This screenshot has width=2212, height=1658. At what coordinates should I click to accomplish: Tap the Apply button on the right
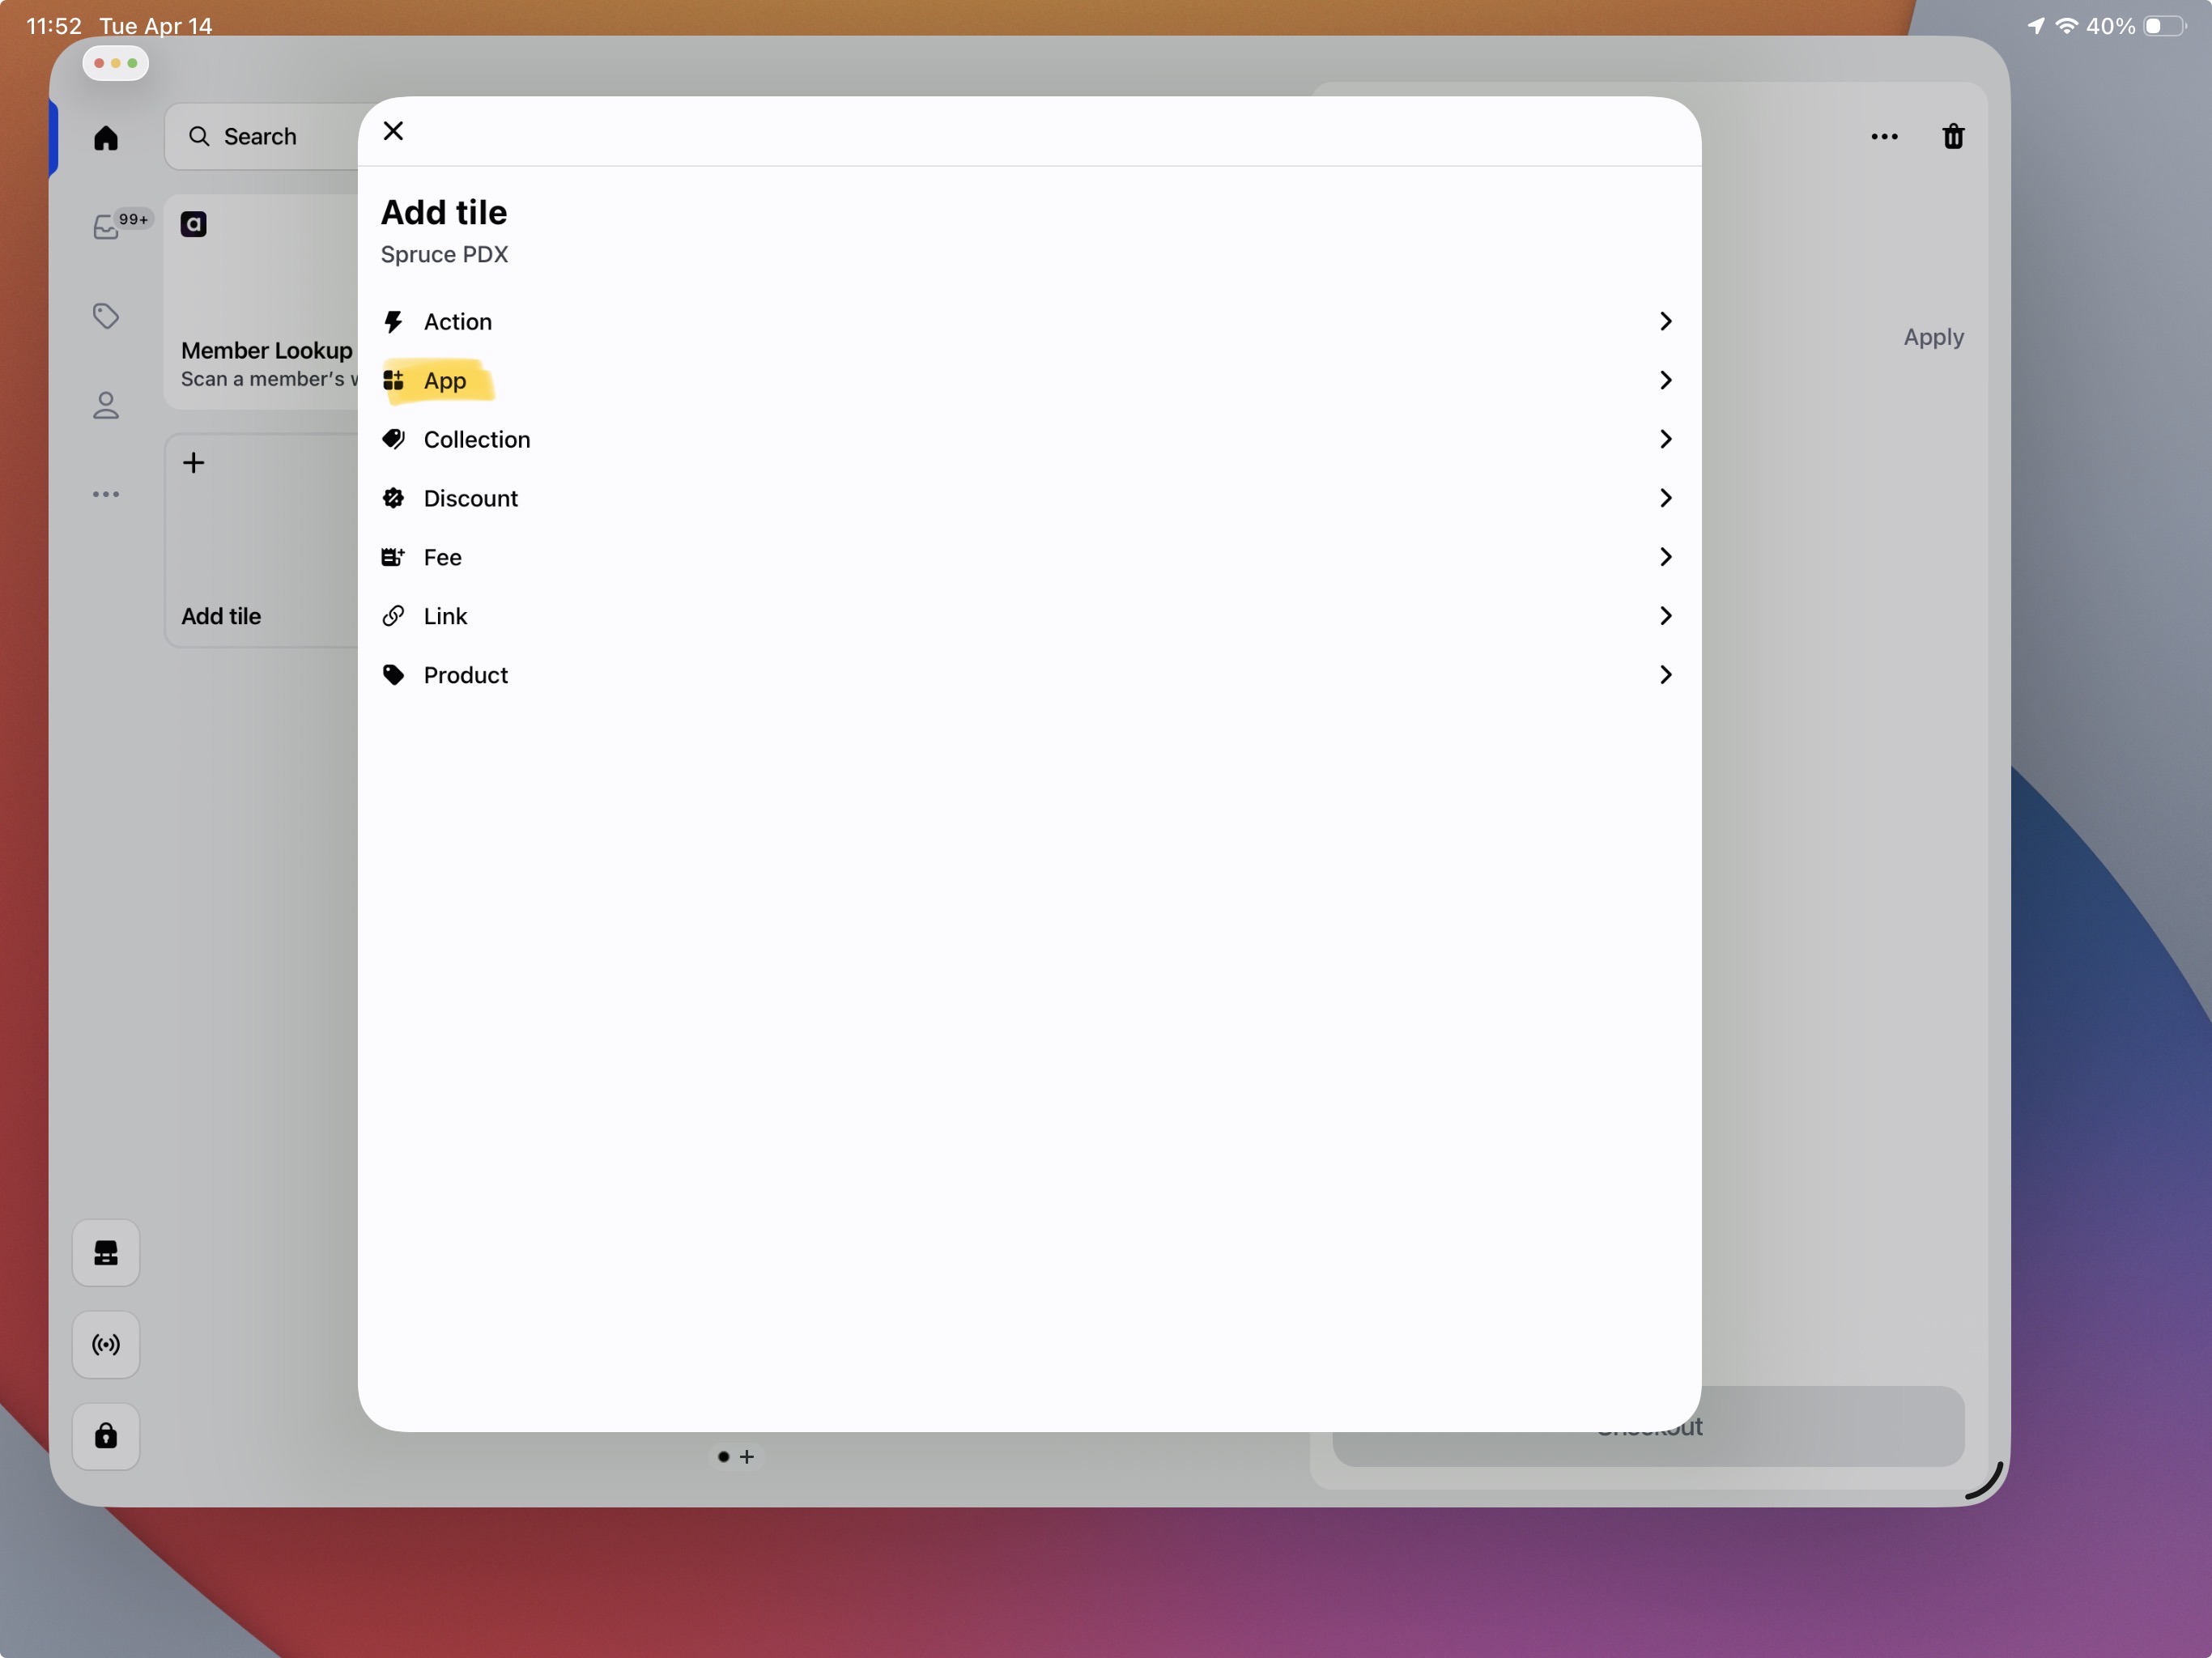pos(1931,336)
